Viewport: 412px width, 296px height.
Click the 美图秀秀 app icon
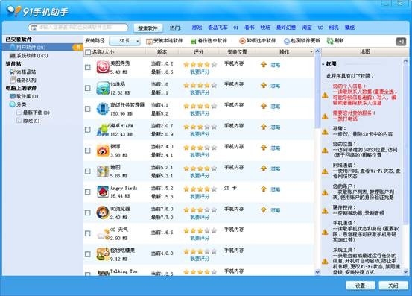(x=103, y=67)
